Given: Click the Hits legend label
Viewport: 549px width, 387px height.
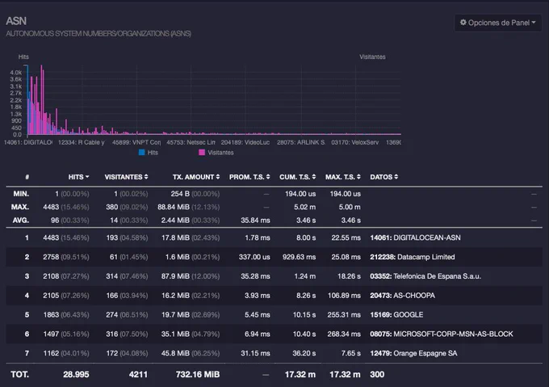Looking at the screenshot, I should coord(153,153).
